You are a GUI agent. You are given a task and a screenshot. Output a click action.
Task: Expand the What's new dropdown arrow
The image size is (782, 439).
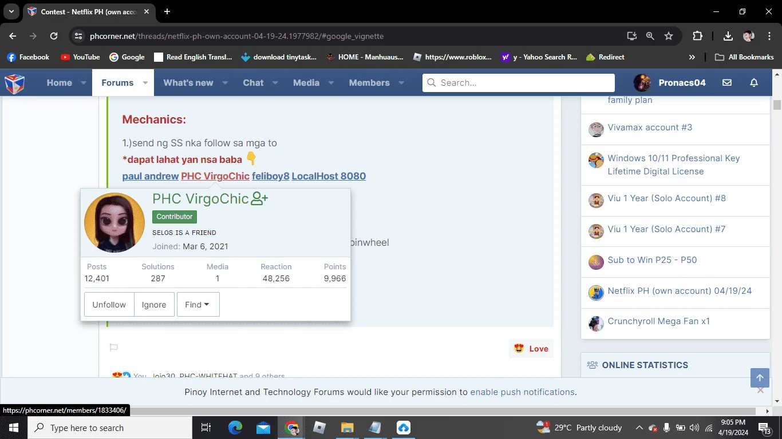pos(225,83)
